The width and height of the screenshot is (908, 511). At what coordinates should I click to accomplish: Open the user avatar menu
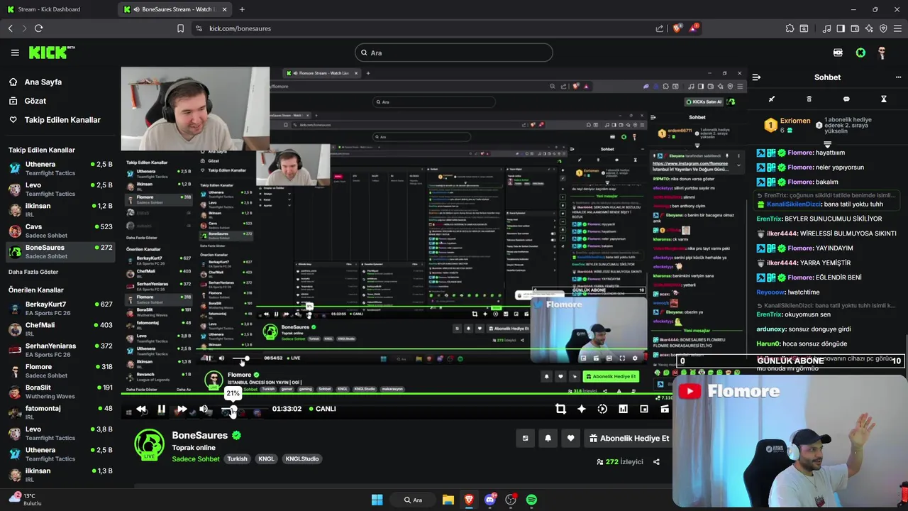[x=882, y=53]
